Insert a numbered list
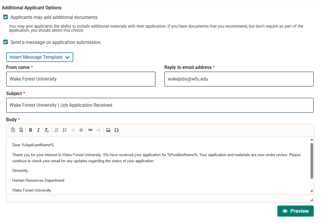 point(56,130)
